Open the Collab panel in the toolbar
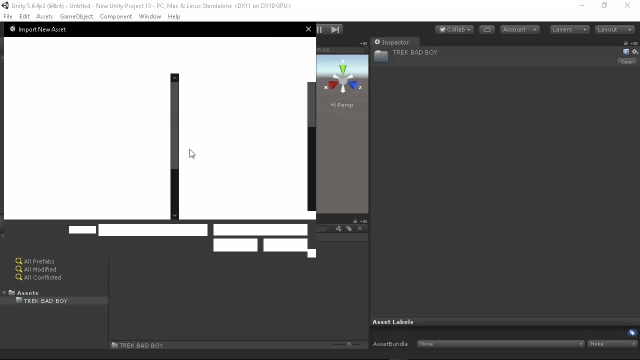The width and height of the screenshot is (640, 360). (x=453, y=29)
